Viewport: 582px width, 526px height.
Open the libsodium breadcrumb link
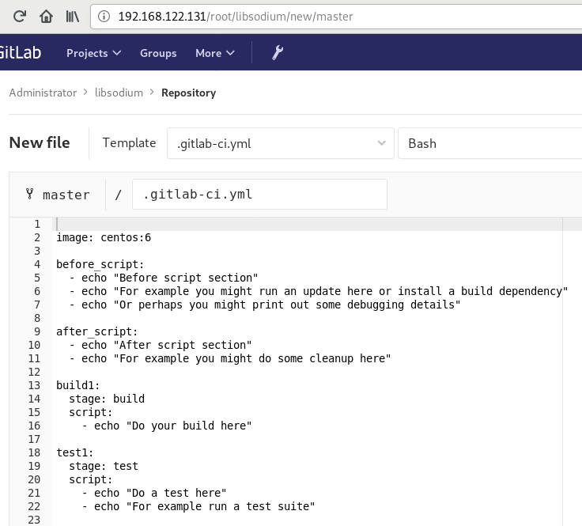(x=119, y=93)
